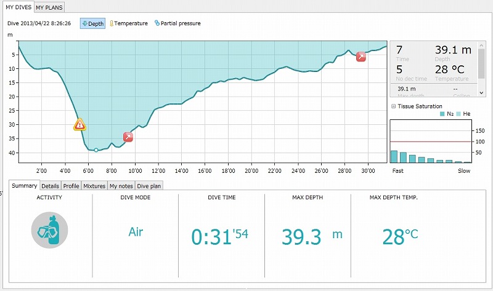Click the He legend color swatch
The width and height of the screenshot is (493, 291).
(x=459, y=114)
